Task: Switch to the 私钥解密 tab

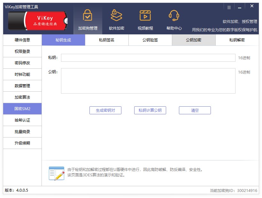Action: pyautogui.click(x=237, y=40)
